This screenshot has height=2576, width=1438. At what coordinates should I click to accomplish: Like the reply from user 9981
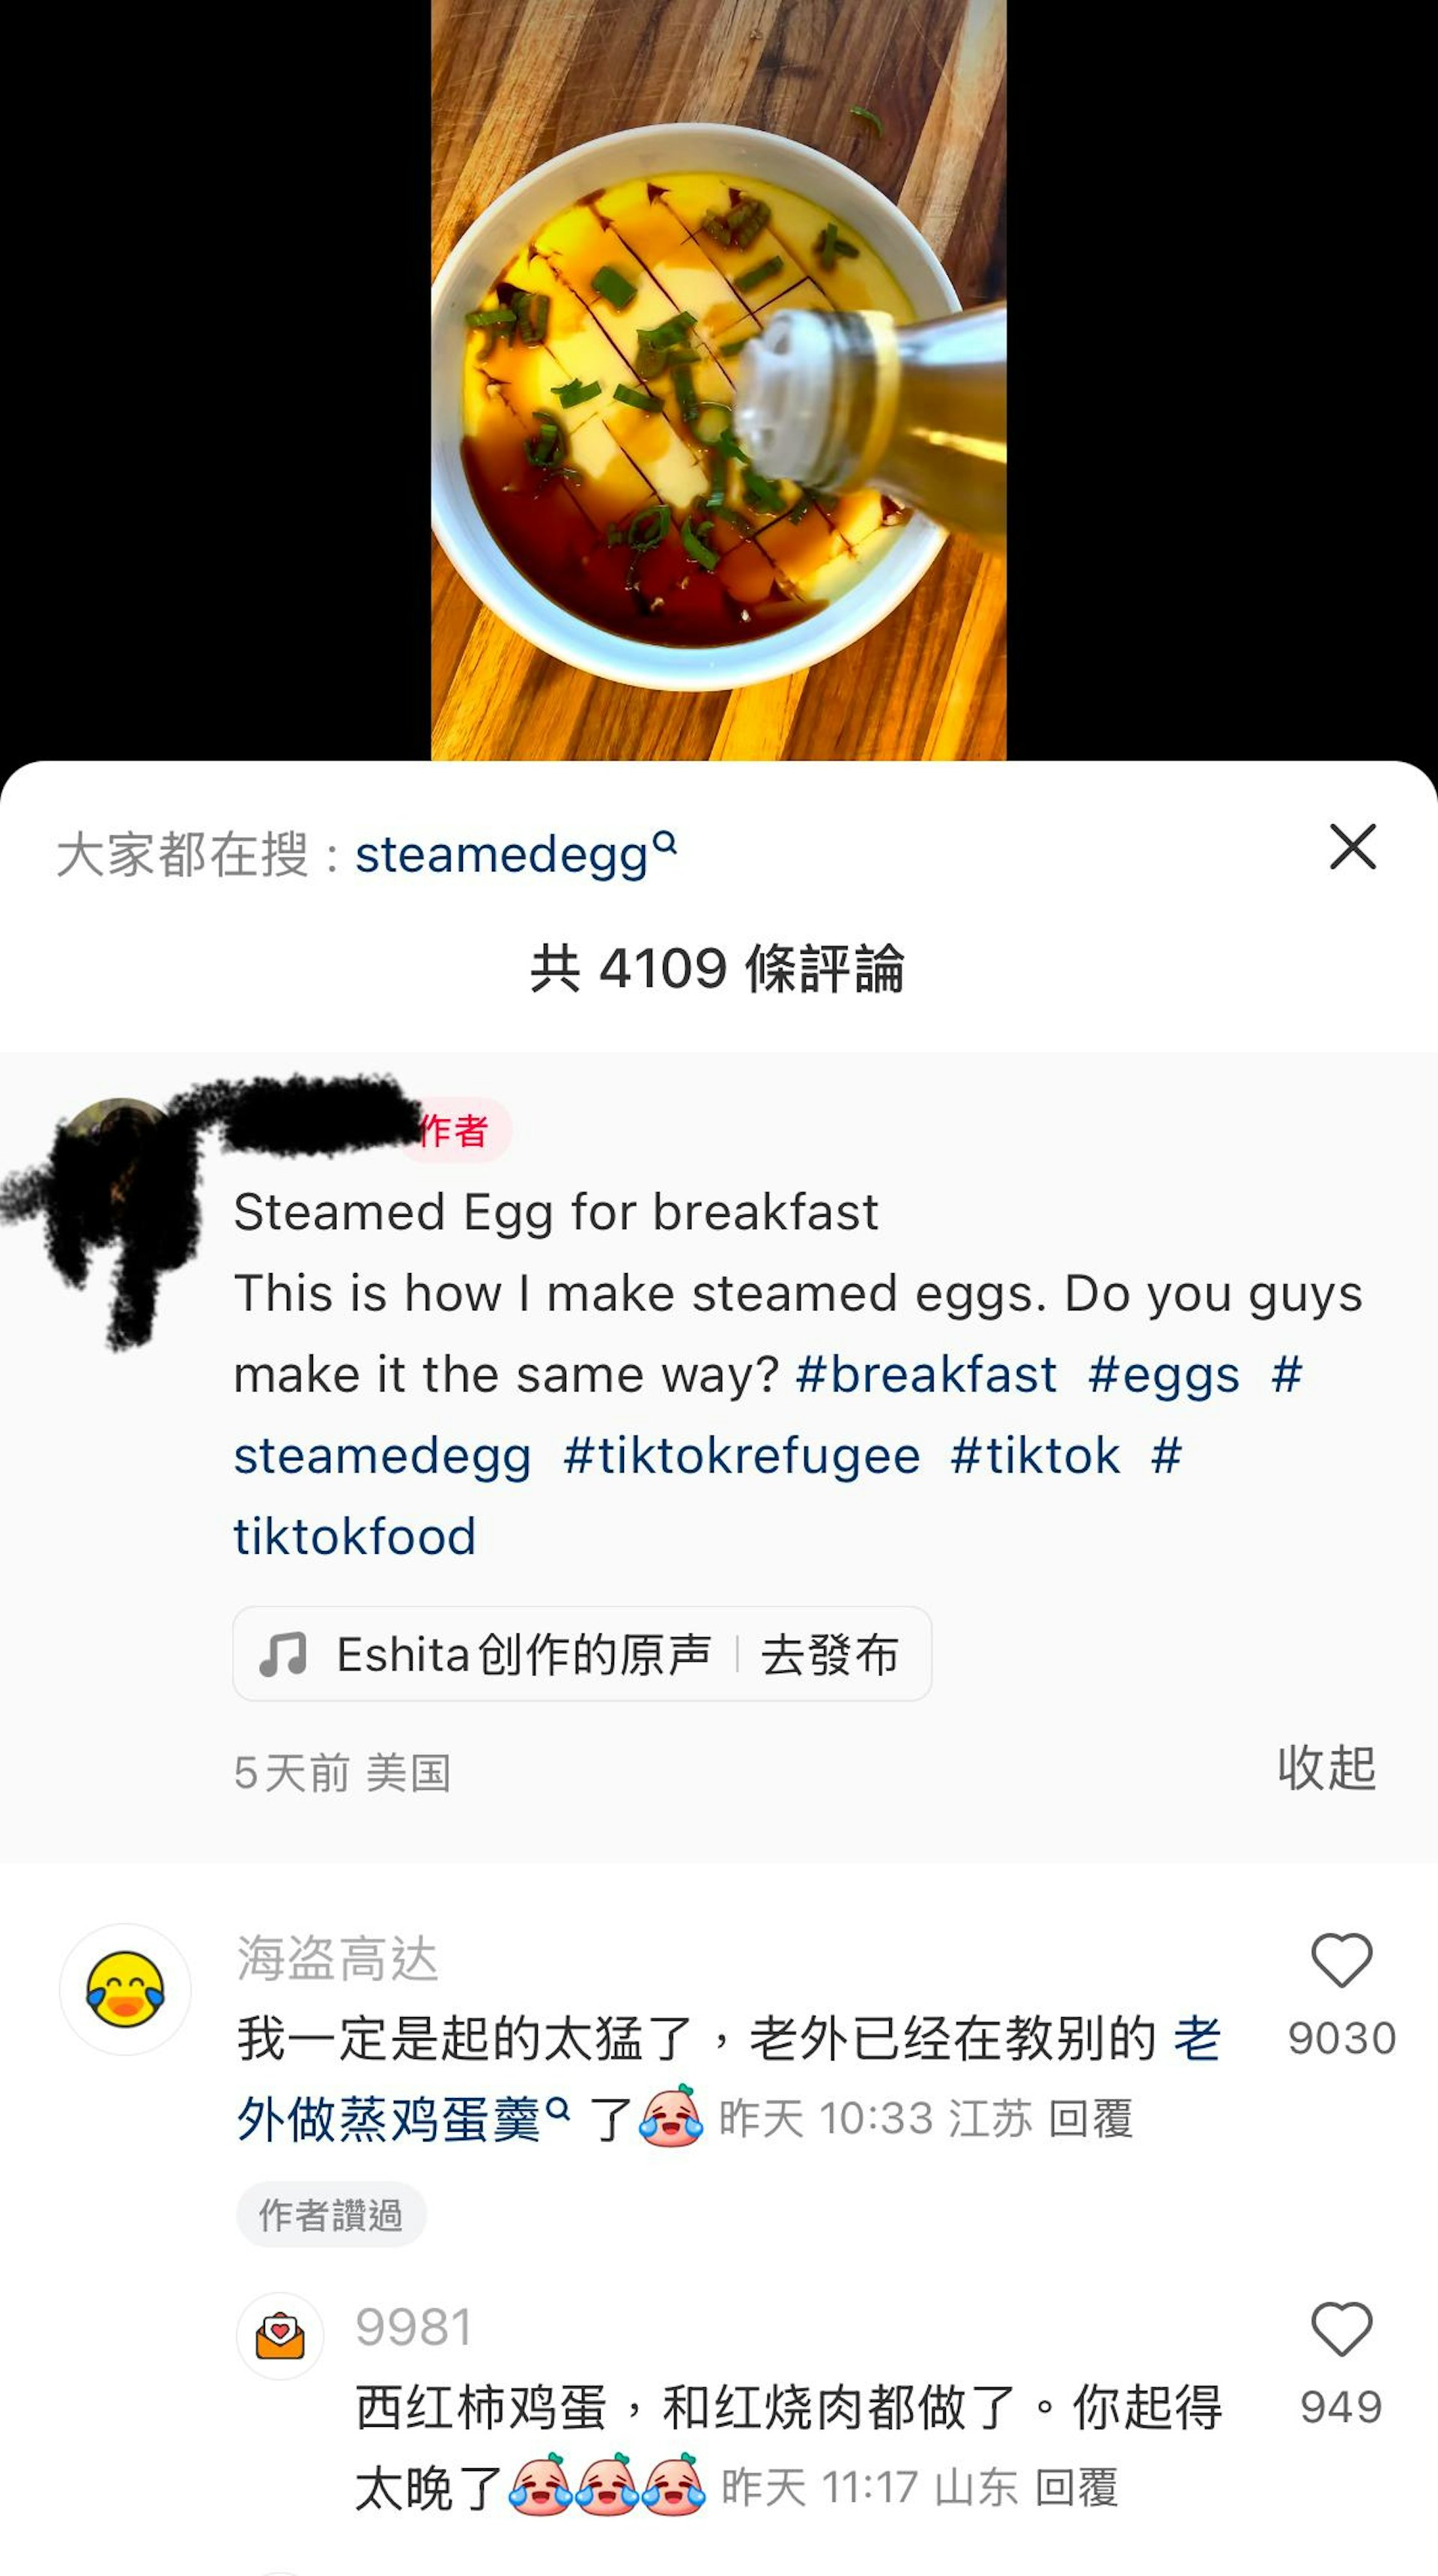(x=1341, y=2330)
